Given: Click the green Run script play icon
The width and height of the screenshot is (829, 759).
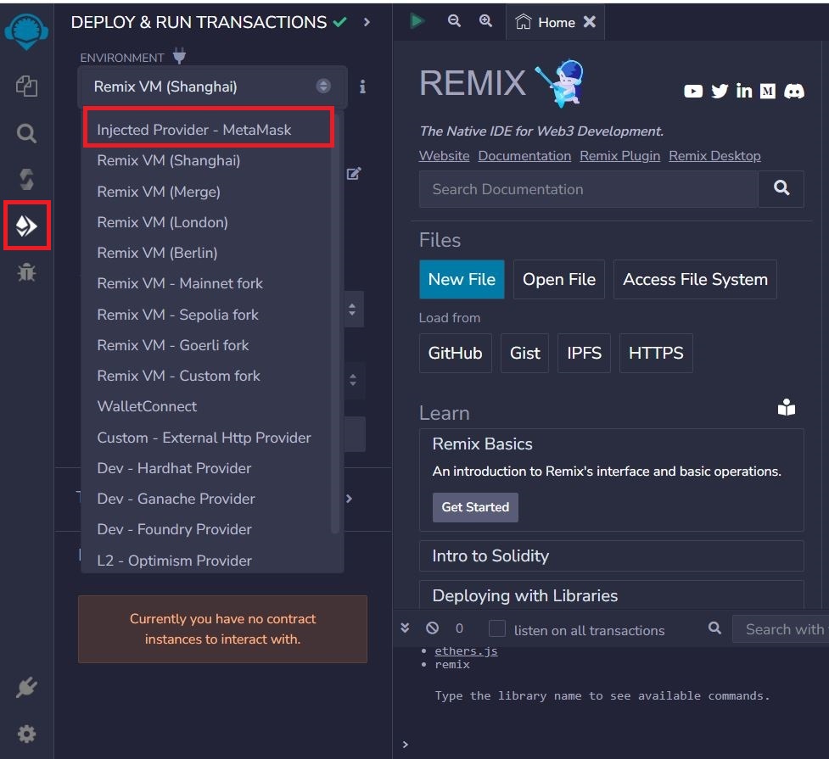Looking at the screenshot, I should pyautogui.click(x=417, y=21).
